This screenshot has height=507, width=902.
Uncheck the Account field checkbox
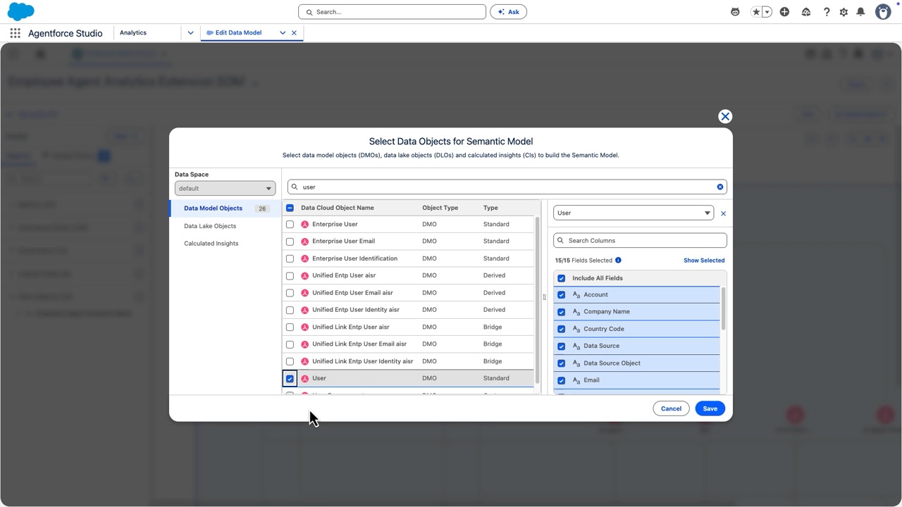(562, 295)
